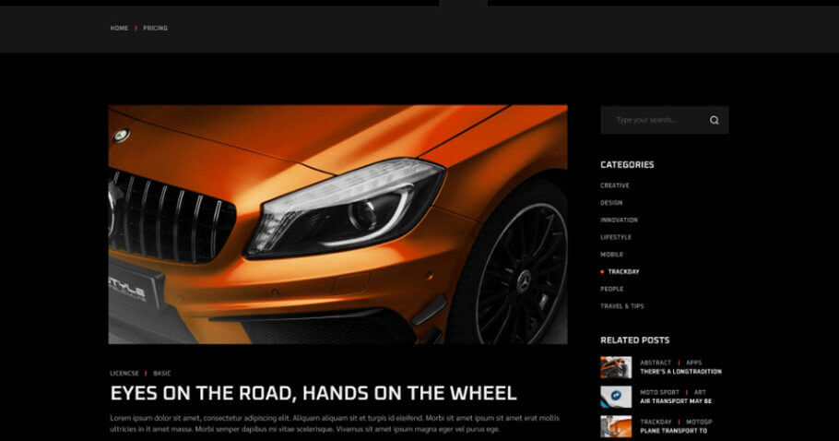Select the Creative category

[x=615, y=185]
